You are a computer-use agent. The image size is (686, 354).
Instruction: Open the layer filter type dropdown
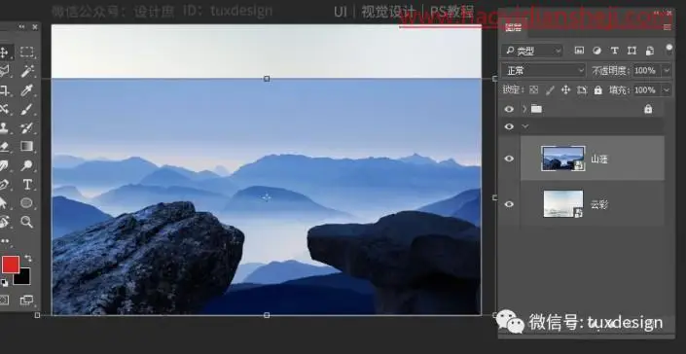pos(532,52)
